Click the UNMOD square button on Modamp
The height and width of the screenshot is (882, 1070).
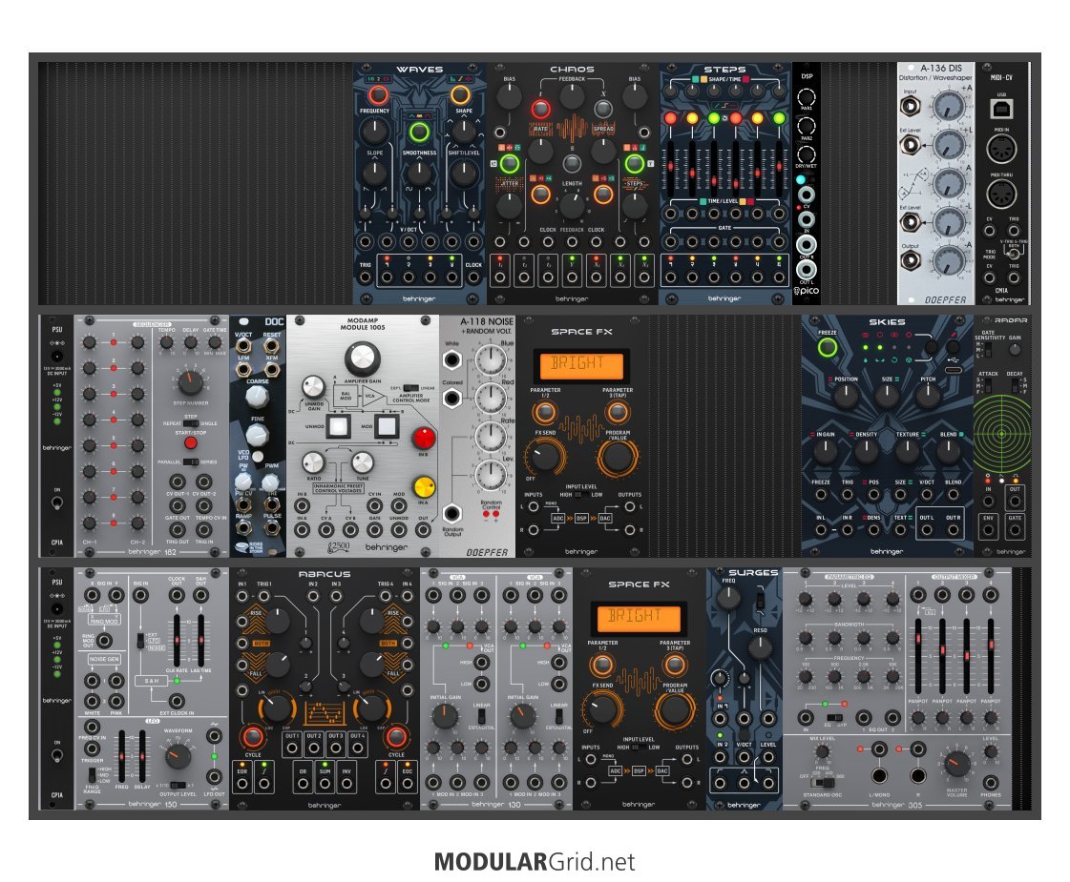pyautogui.click(x=338, y=426)
